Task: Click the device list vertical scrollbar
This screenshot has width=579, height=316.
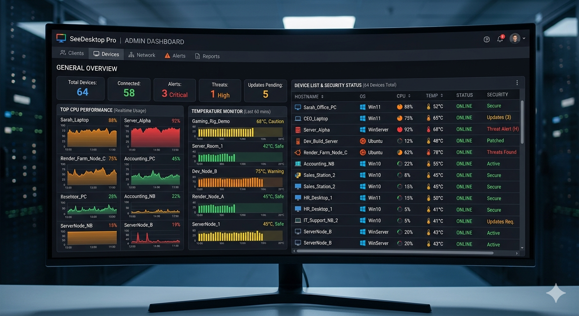Action: coord(522,122)
